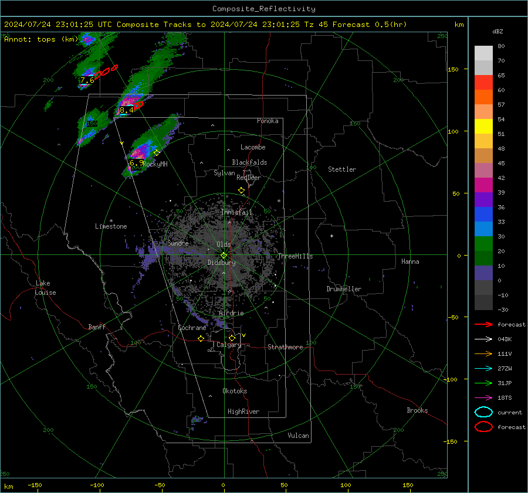528x493 pixels.
Task: Click the yellow v marker northwest of RockyMH
Action: tap(122, 143)
